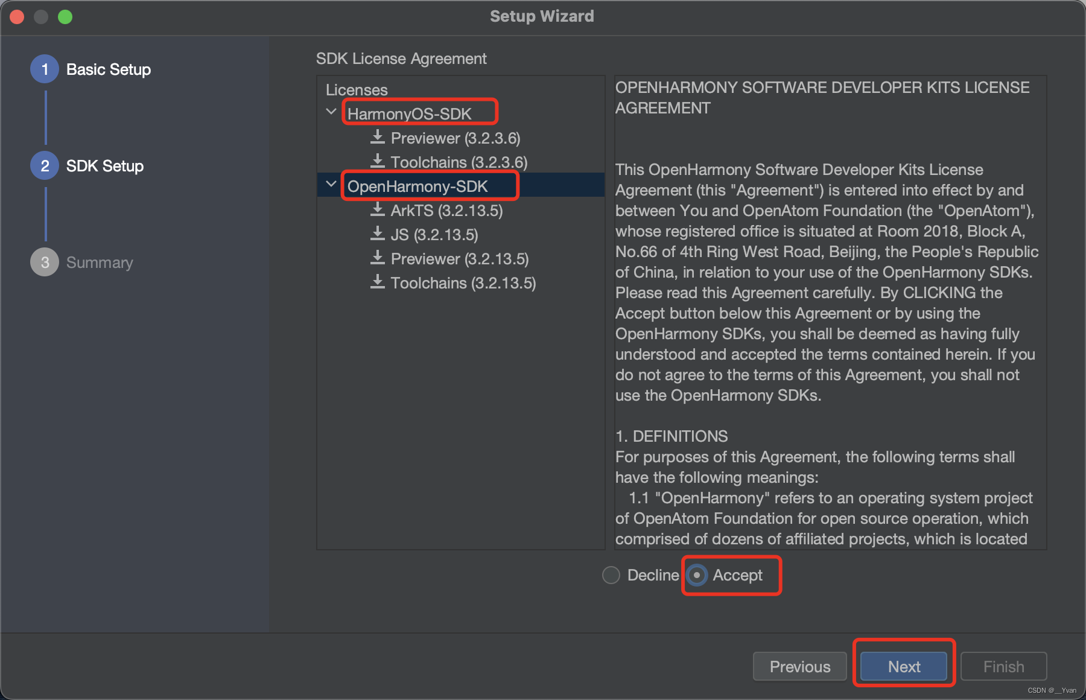Minimize the Setup Wizard window
This screenshot has width=1086, height=700.
pos(41,17)
